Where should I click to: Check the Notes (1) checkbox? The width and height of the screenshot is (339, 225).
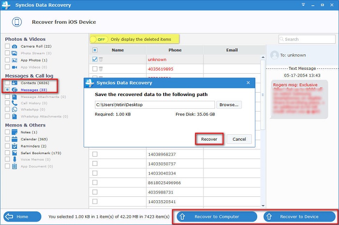click(7, 132)
